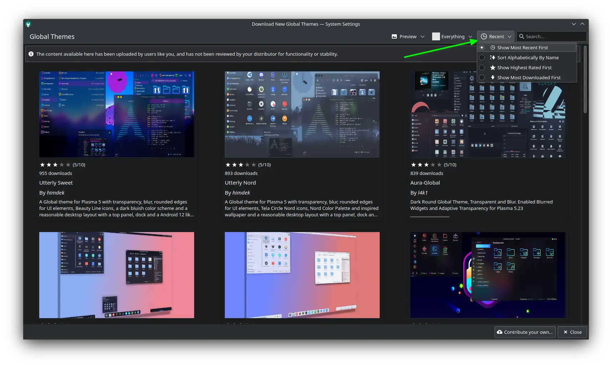Click the Close button at the bottom
This screenshot has height=367, width=612.
[x=572, y=332]
